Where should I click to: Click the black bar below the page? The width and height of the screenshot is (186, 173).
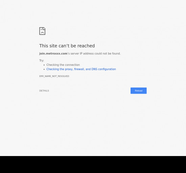click(93, 165)
